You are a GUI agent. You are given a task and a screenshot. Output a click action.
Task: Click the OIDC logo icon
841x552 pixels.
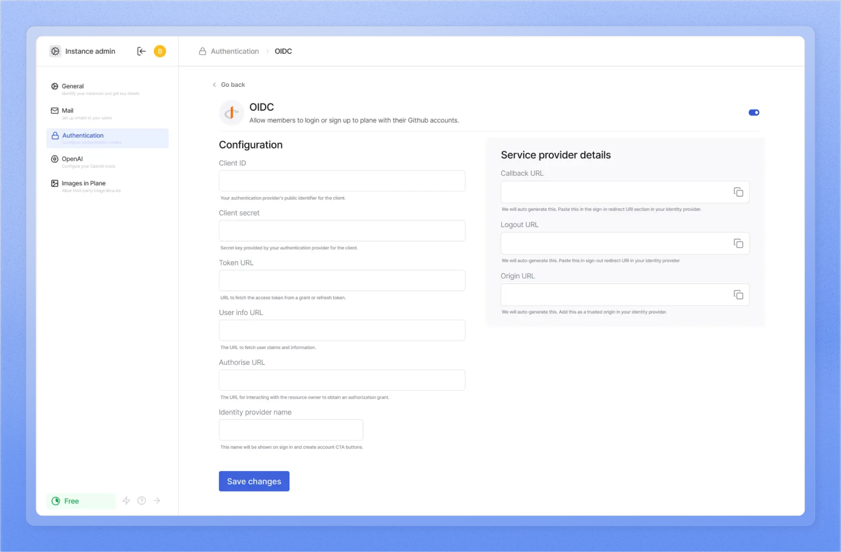point(231,113)
